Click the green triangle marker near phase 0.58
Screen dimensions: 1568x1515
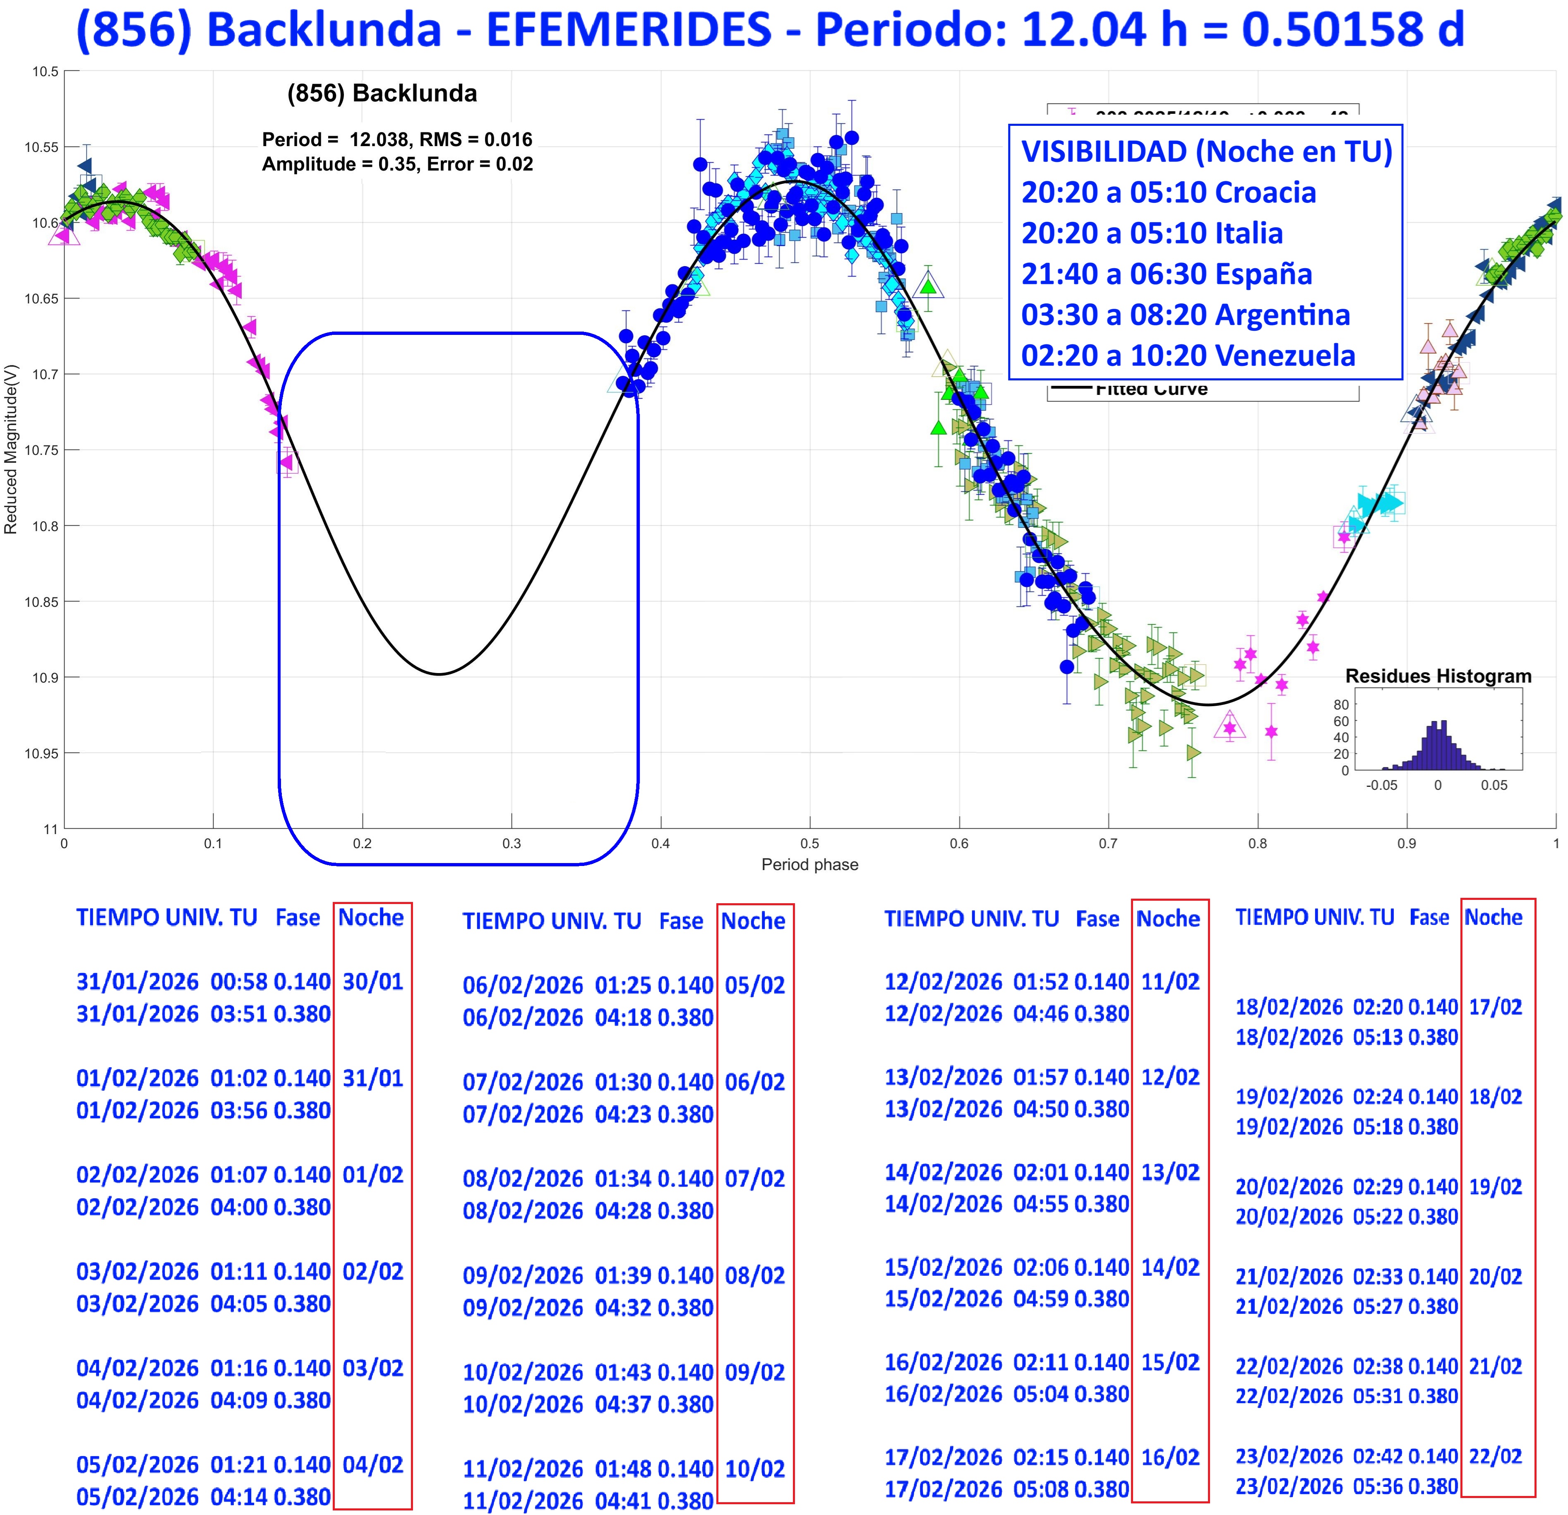click(x=927, y=286)
